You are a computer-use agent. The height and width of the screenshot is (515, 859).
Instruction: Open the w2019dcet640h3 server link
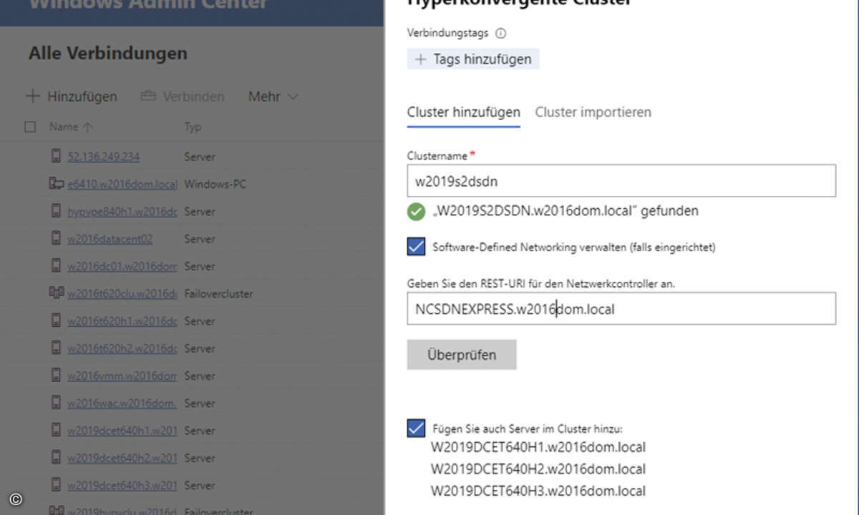click(x=122, y=484)
